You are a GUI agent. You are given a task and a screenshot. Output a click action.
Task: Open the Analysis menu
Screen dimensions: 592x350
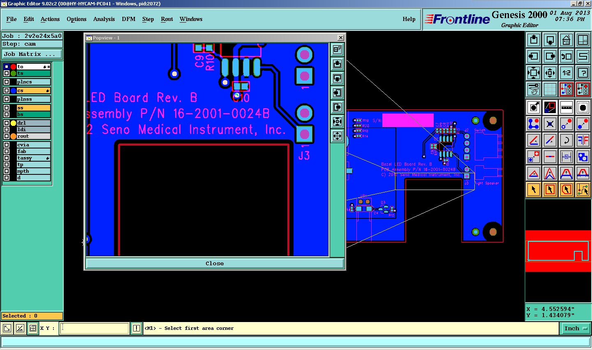pos(104,19)
